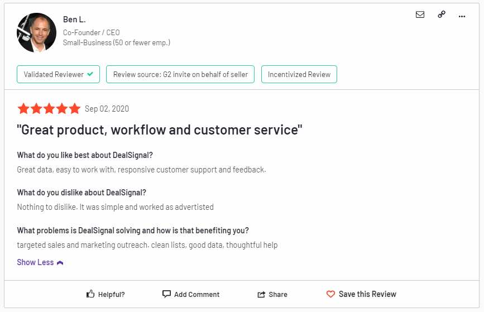Click the Validated Reviewer badge
This screenshot has width=484, height=312.
point(59,74)
